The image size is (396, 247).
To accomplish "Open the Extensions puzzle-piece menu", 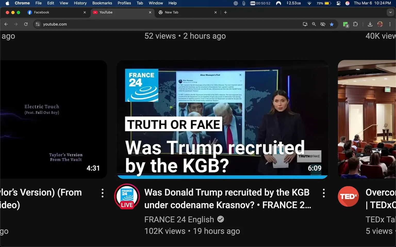I will pyautogui.click(x=355, y=24).
